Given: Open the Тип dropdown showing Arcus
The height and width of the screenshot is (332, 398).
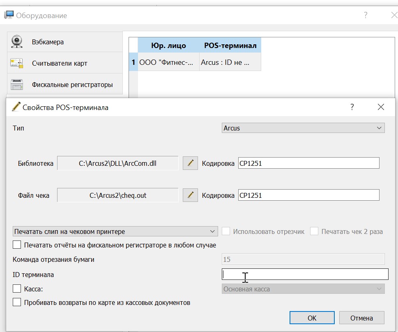Looking at the screenshot, I should coord(303,128).
